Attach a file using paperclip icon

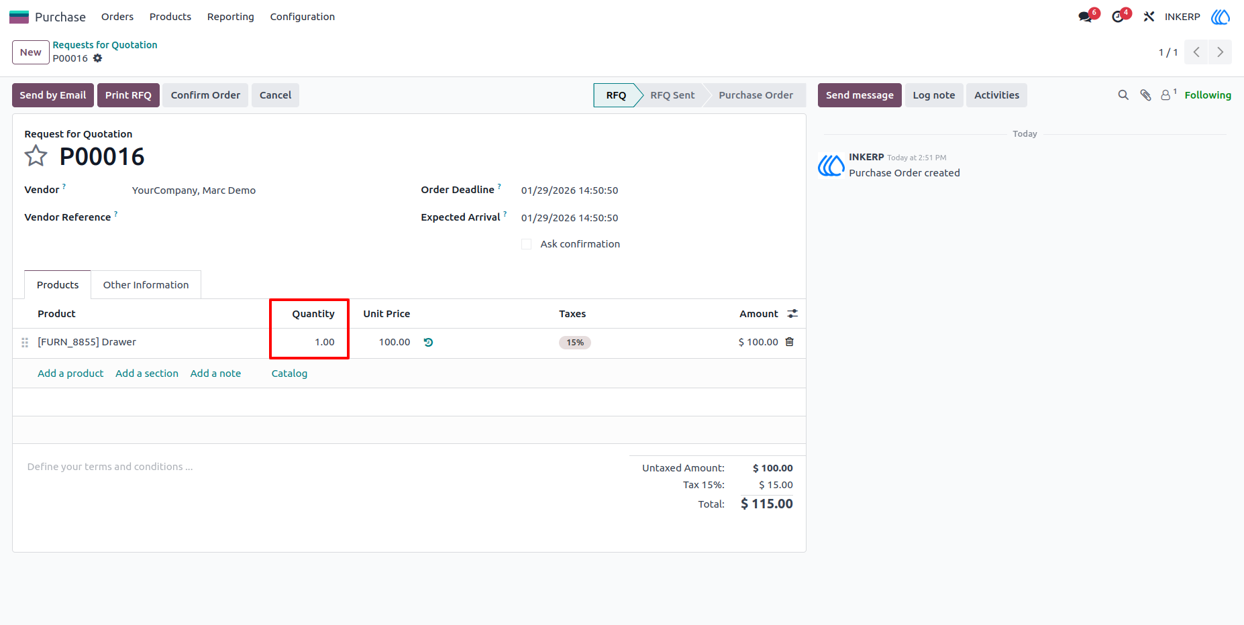click(1145, 95)
